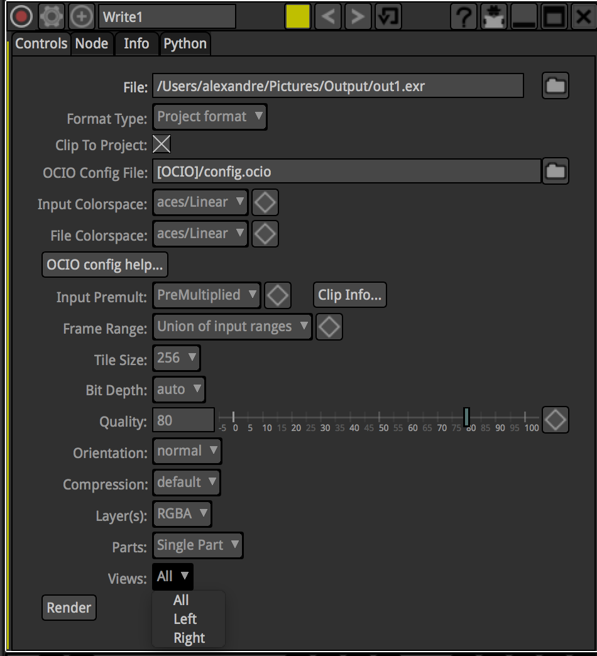Switch to the Python tab
The height and width of the screenshot is (656, 597).
[x=185, y=44]
